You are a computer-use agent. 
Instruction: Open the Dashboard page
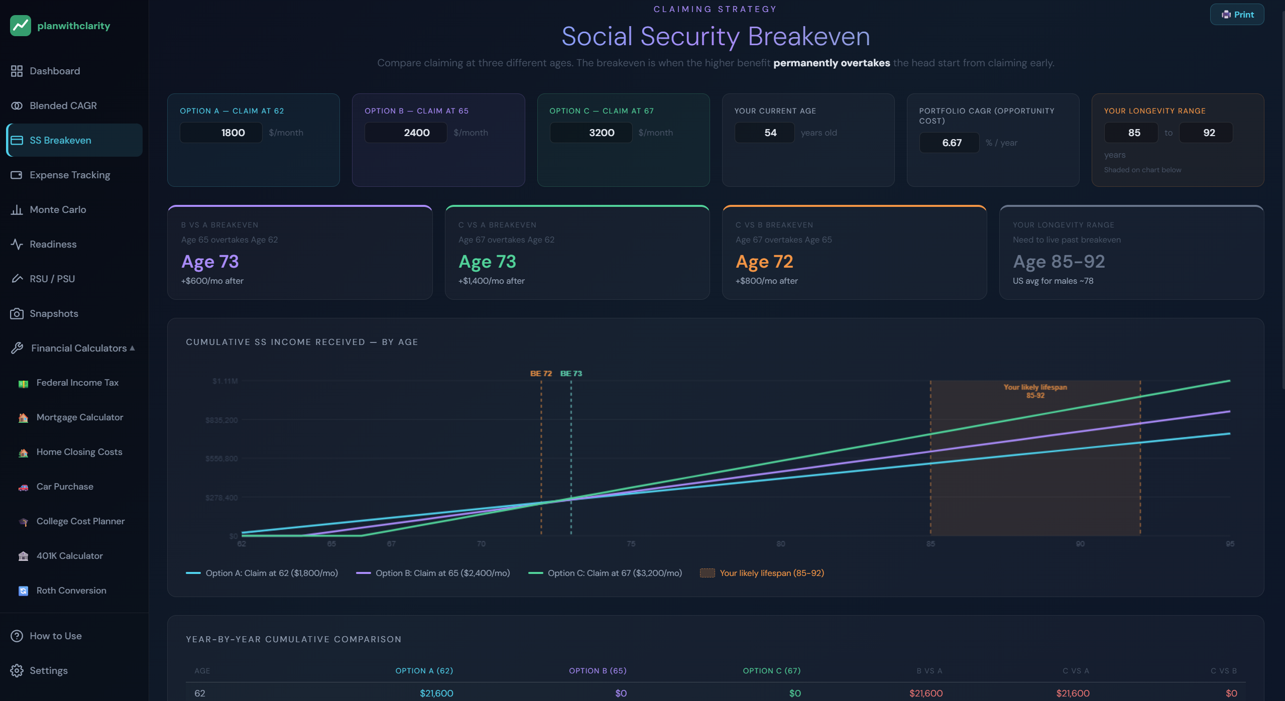pyautogui.click(x=74, y=71)
